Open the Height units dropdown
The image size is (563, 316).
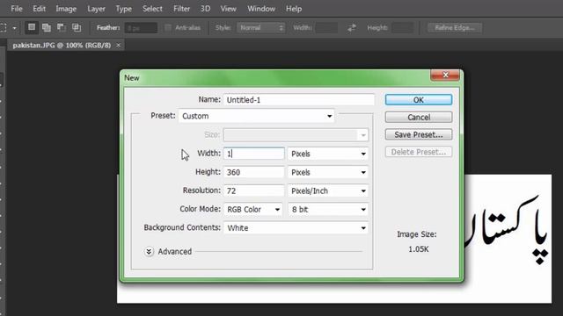328,172
